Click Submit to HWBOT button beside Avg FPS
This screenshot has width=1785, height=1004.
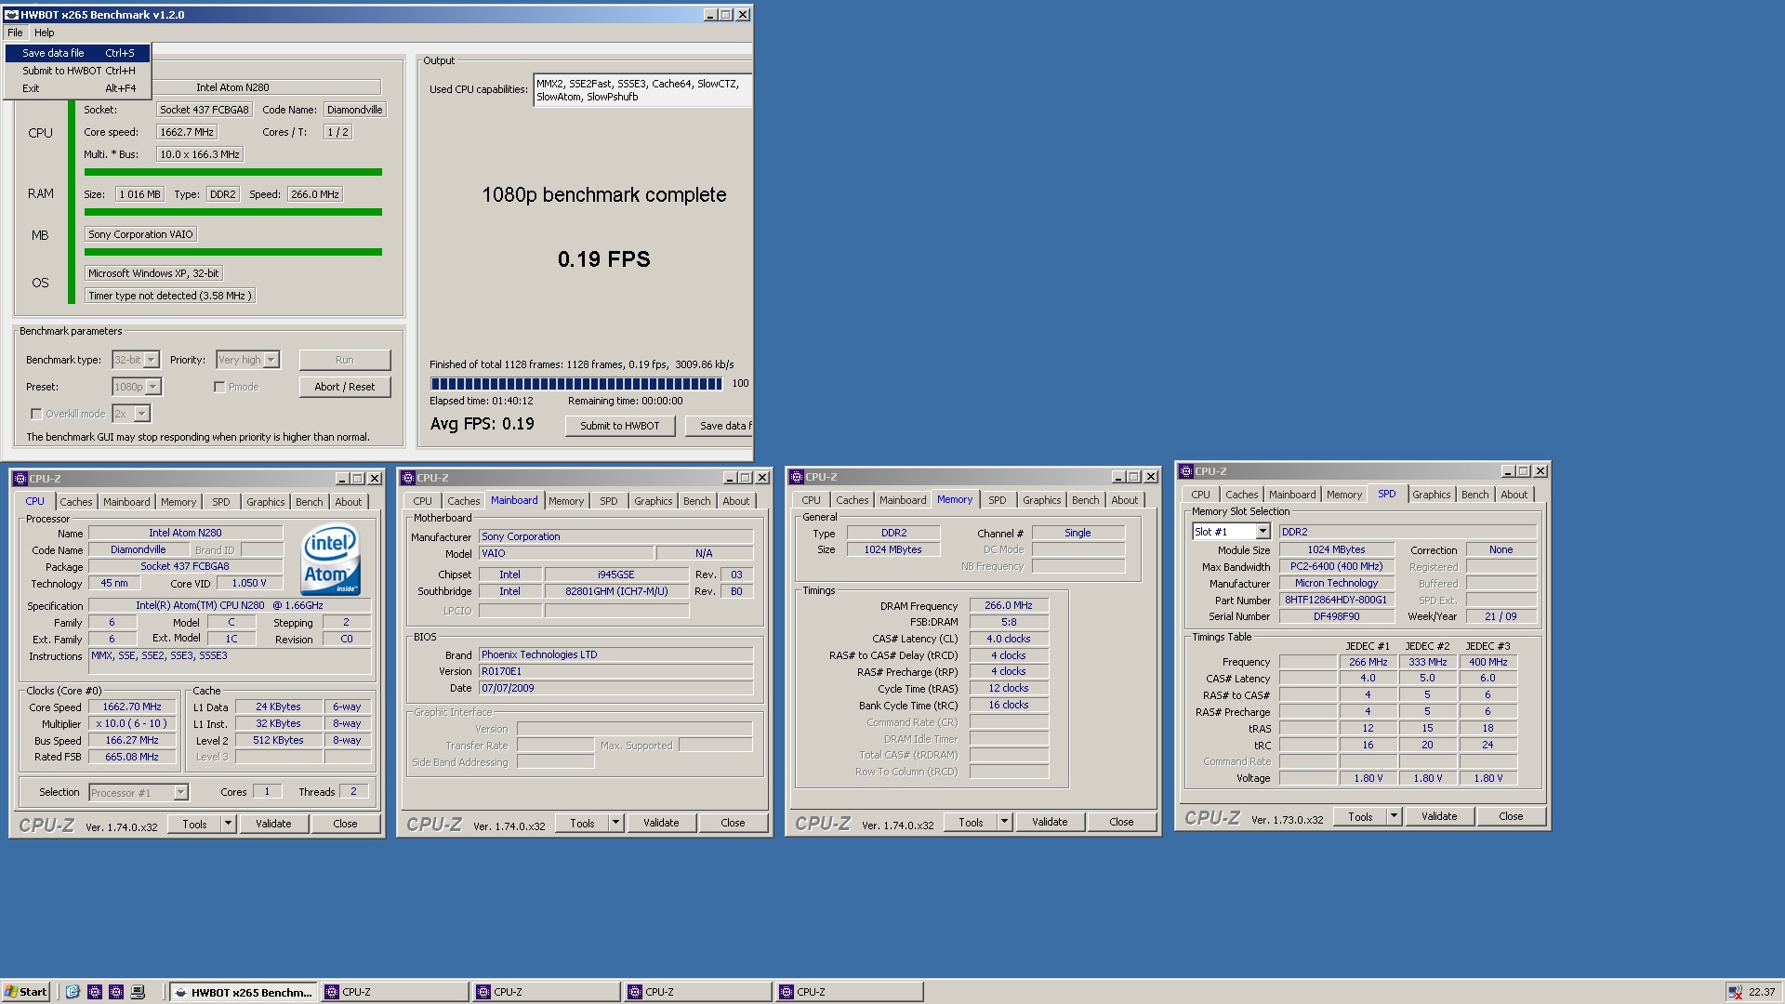620,426
